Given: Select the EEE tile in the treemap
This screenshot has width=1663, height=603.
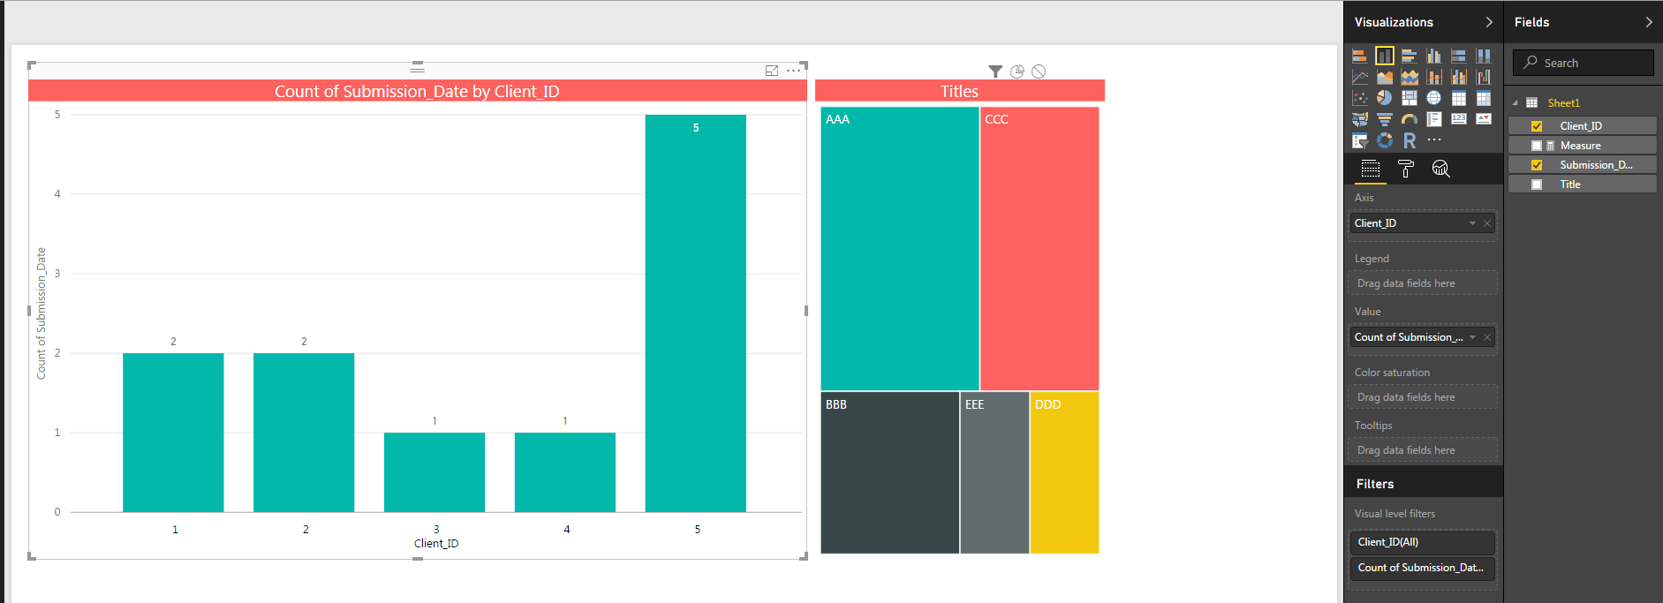Looking at the screenshot, I should point(994,472).
